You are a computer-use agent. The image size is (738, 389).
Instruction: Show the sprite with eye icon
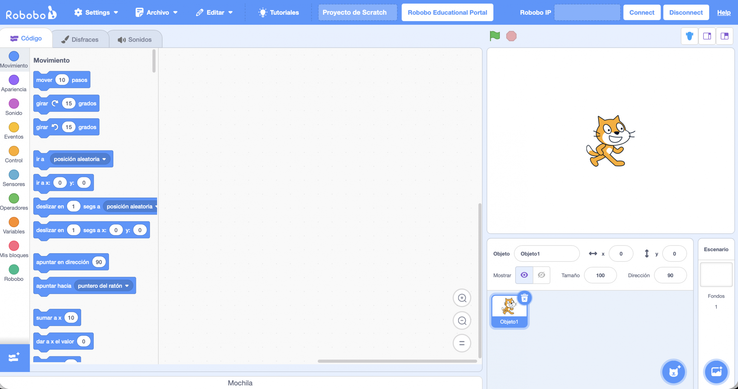pos(524,275)
